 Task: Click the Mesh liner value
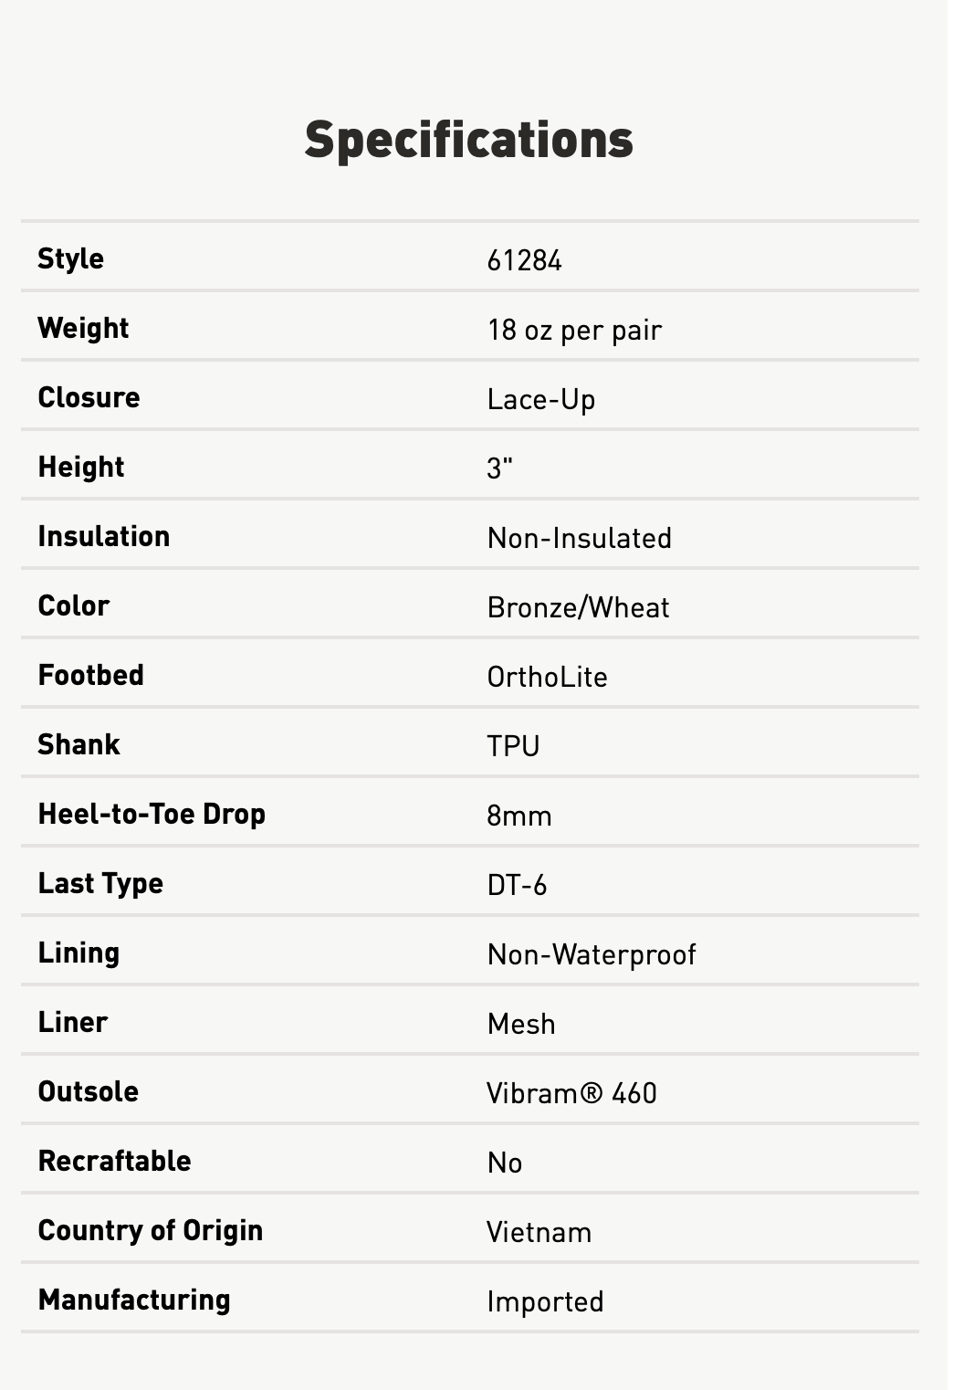[x=520, y=1025]
